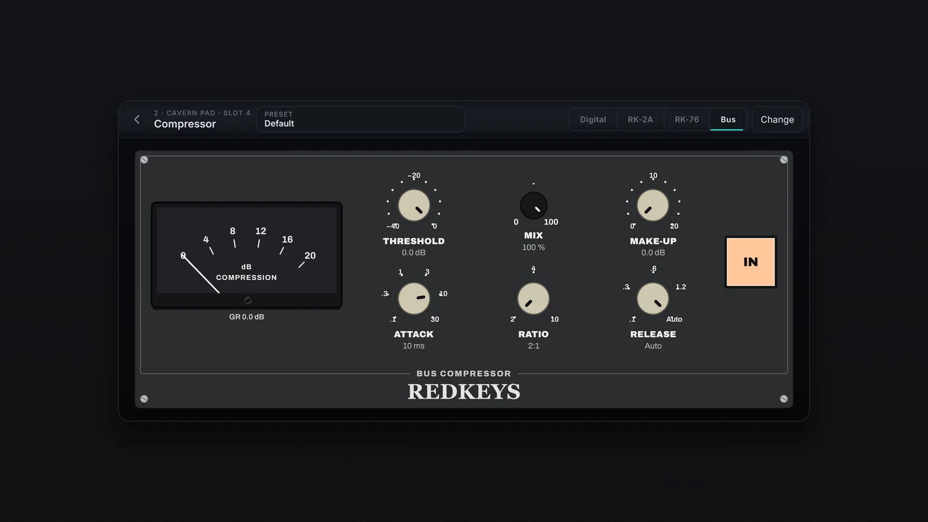Click the BUS COMPRESSOR label

coord(464,374)
